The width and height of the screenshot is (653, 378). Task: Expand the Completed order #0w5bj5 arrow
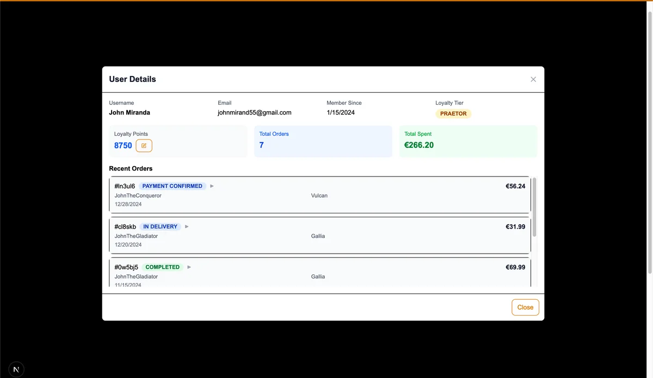189,267
